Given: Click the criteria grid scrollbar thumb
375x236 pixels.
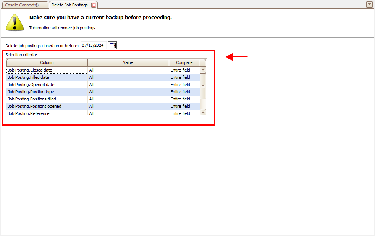Looking at the screenshot, I should point(203,86).
